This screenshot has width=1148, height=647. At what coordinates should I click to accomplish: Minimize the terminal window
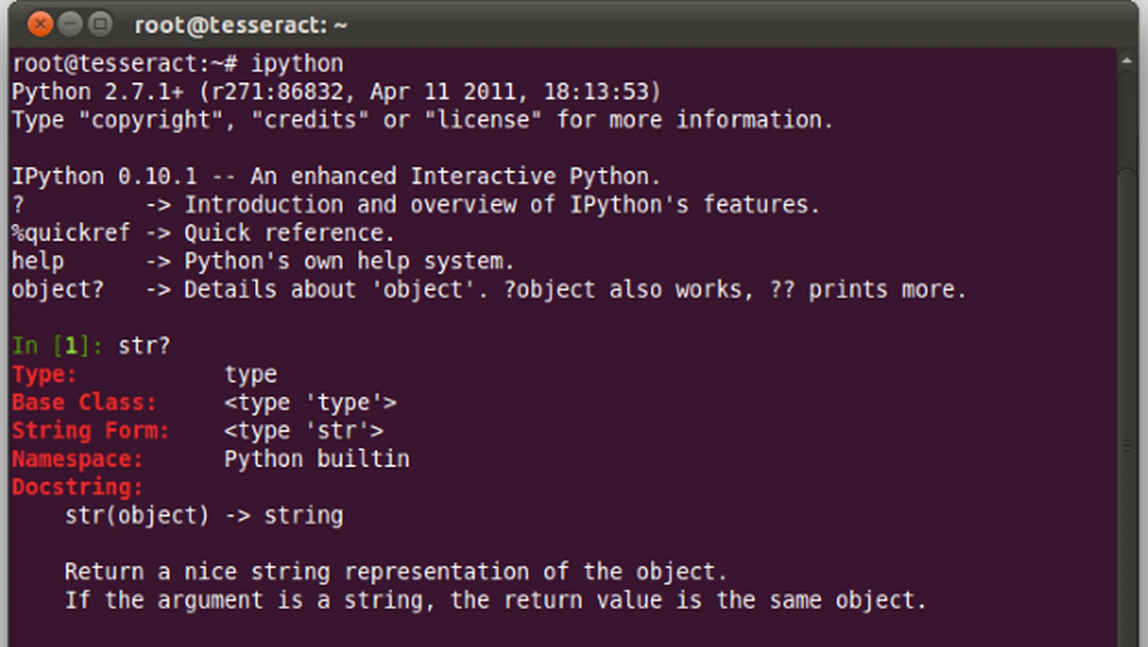click(x=70, y=24)
